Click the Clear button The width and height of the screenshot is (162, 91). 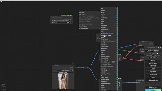tap(153, 78)
